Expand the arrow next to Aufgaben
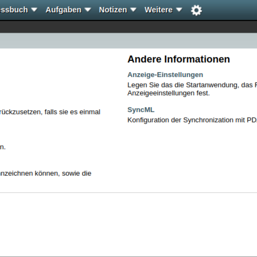The height and width of the screenshot is (257, 257). pos(88,10)
